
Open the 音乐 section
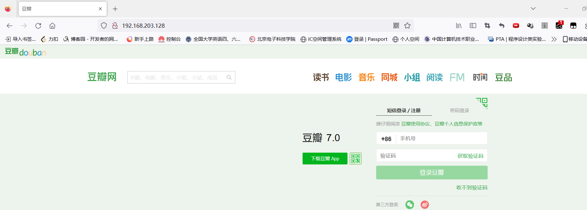tap(366, 77)
